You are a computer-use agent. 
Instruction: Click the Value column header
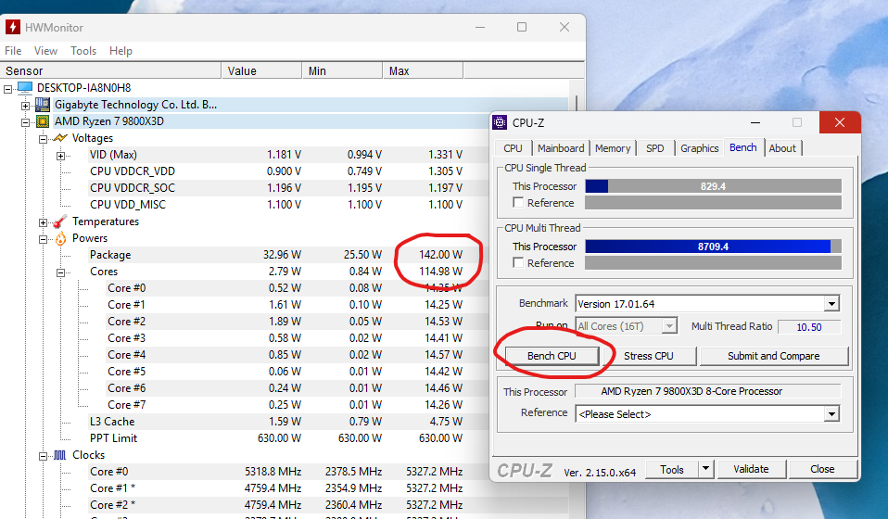(x=262, y=70)
